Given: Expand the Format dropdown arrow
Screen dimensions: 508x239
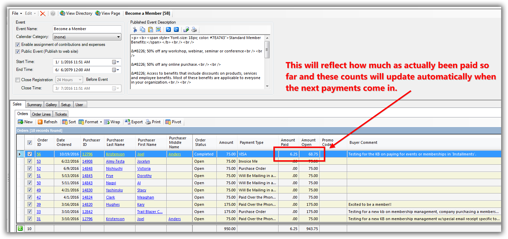Looking at the screenshot, I should coord(101,122).
